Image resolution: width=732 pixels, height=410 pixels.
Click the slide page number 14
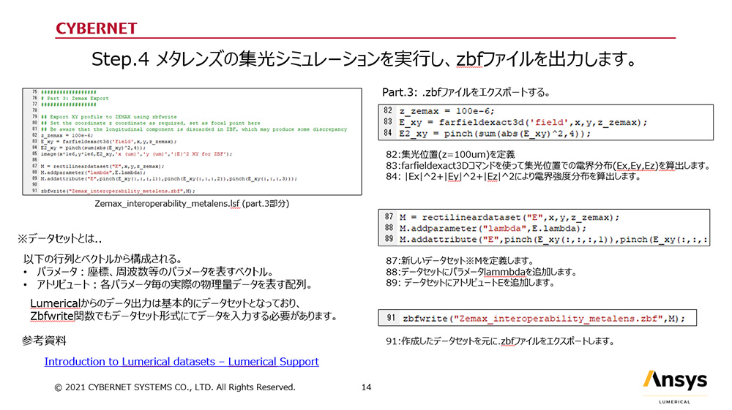click(367, 387)
